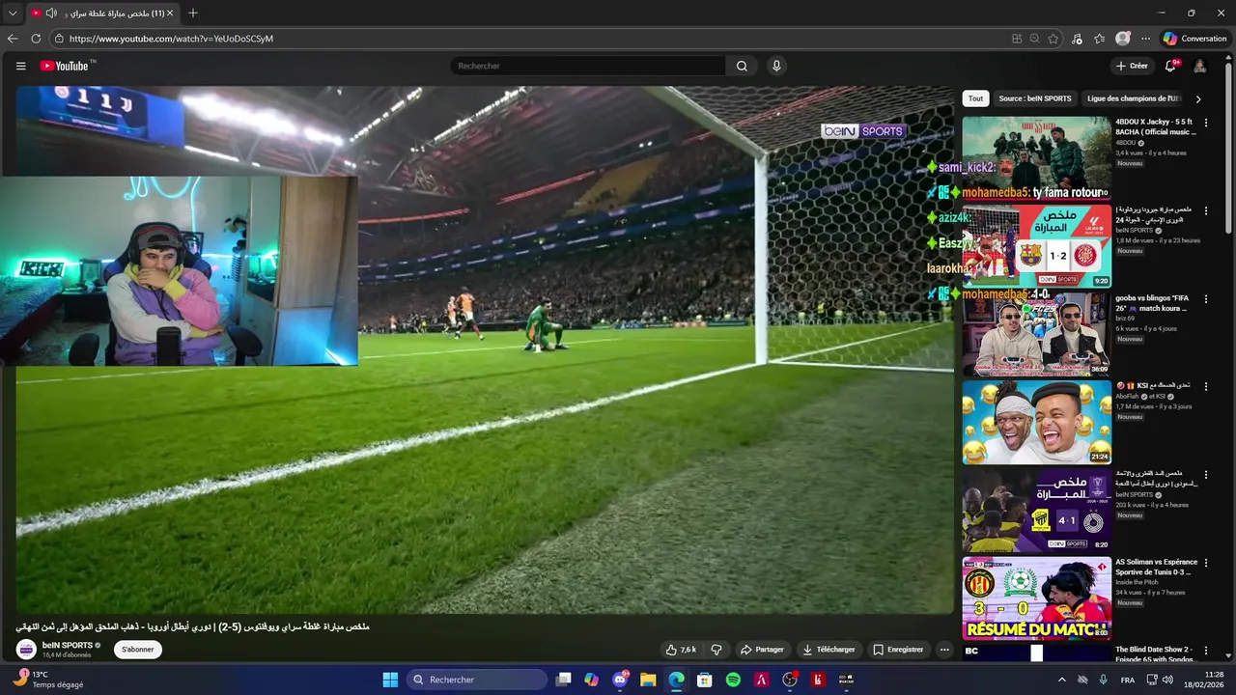Open the weather widget showing 13°C
1236x695 pixels.
47,680
